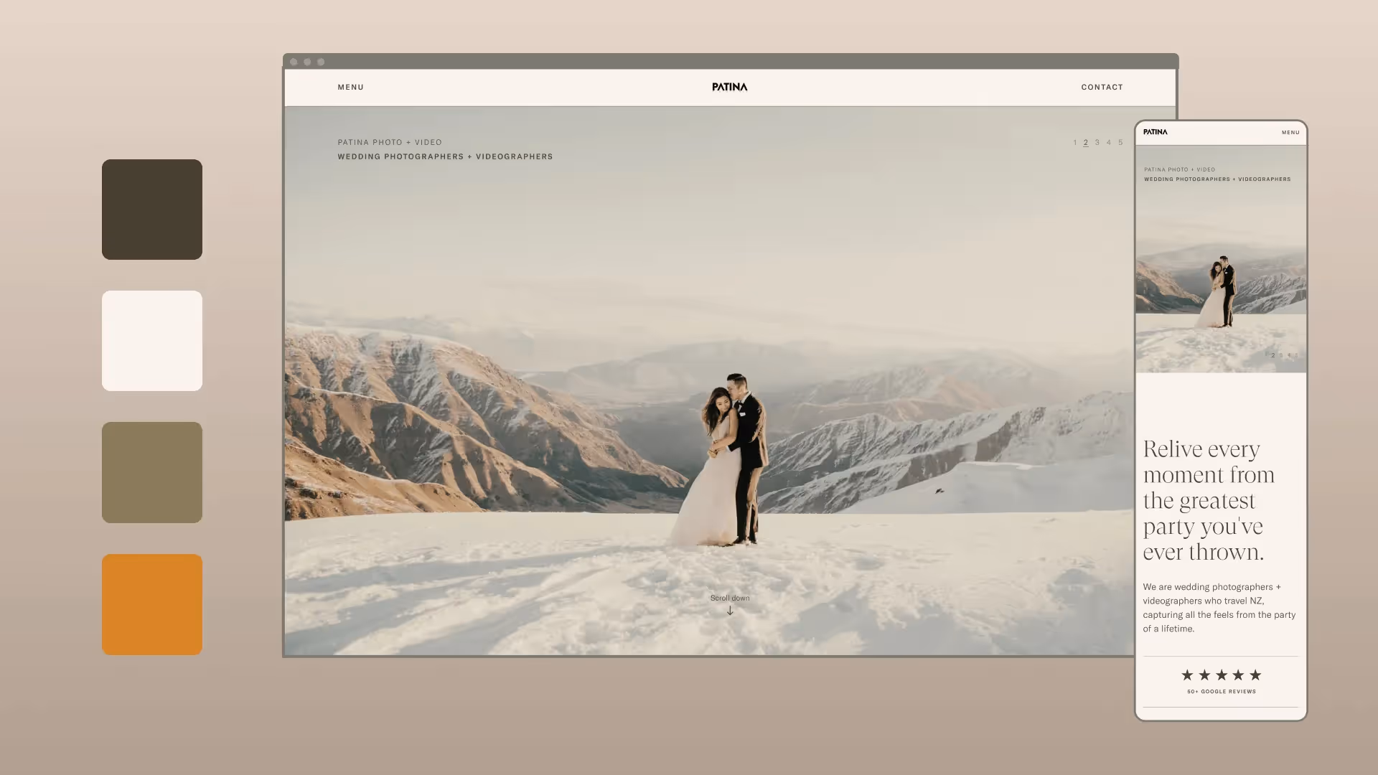
Task: Click the Scroll down text link
Action: 730,598
